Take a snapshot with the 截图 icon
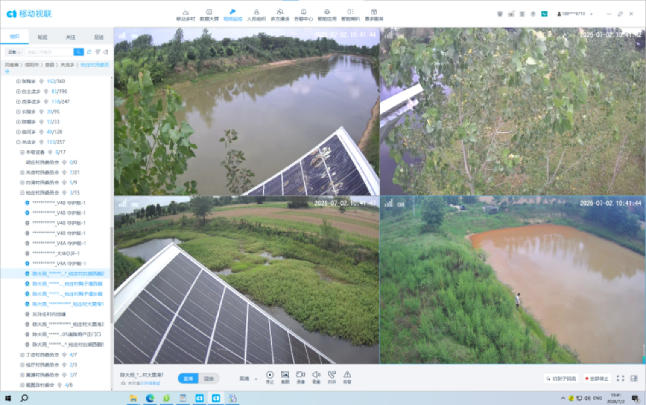This screenshot has width=646, height=405. [x=285, y=377]
